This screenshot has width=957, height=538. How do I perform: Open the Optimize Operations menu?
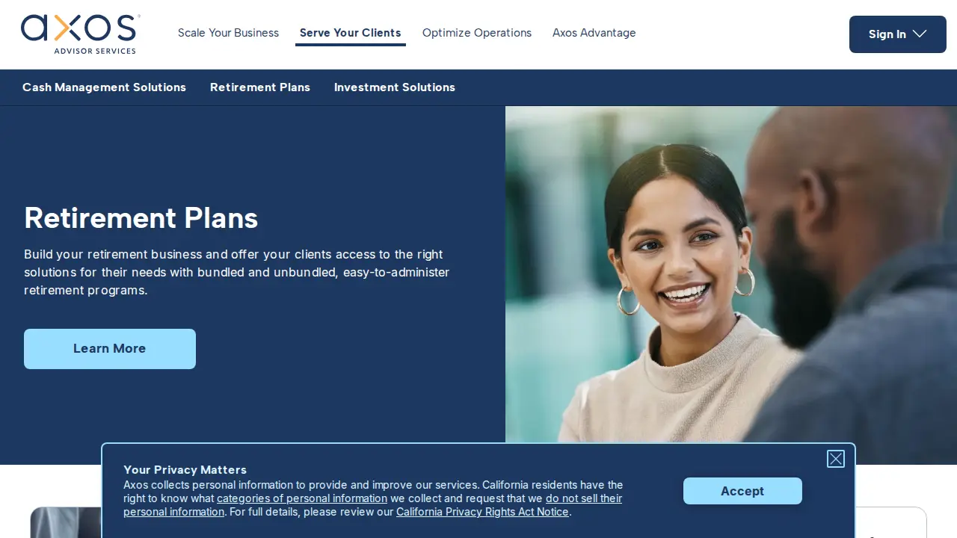477,33
